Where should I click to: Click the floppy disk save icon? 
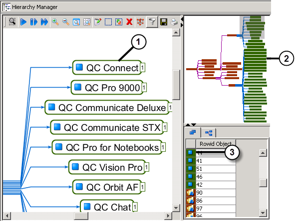[164, 22]
